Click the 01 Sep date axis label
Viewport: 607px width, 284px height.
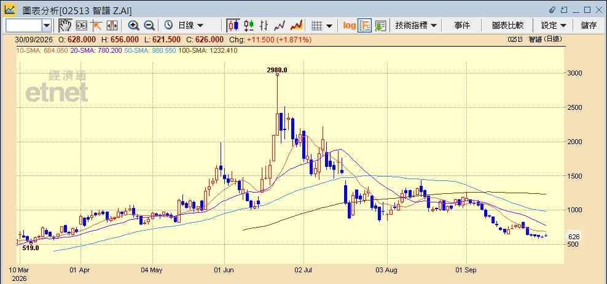point(466,270)
